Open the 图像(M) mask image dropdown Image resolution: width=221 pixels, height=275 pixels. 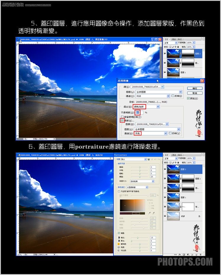pyautogui.click(x=152, y=124)
